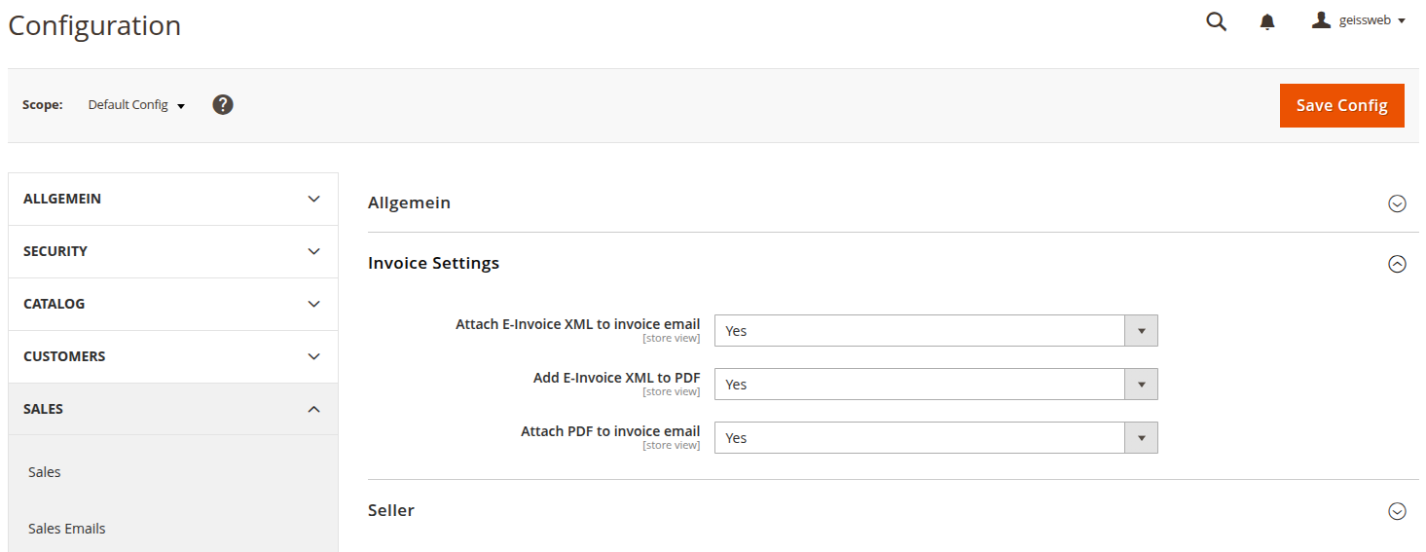This screenshot has width=1426, height=552.
Task: Collapse Invoice Settings with circle arrow icon
Action: point(1397,264)
